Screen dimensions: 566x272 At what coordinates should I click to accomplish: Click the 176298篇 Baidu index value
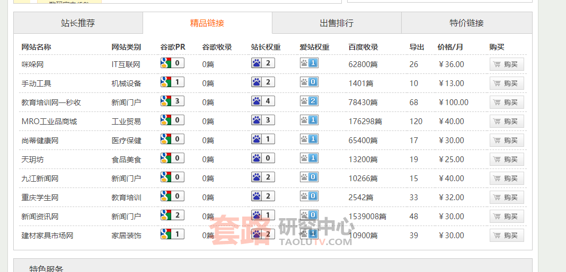pyautogui.click(x=365, y=122)
